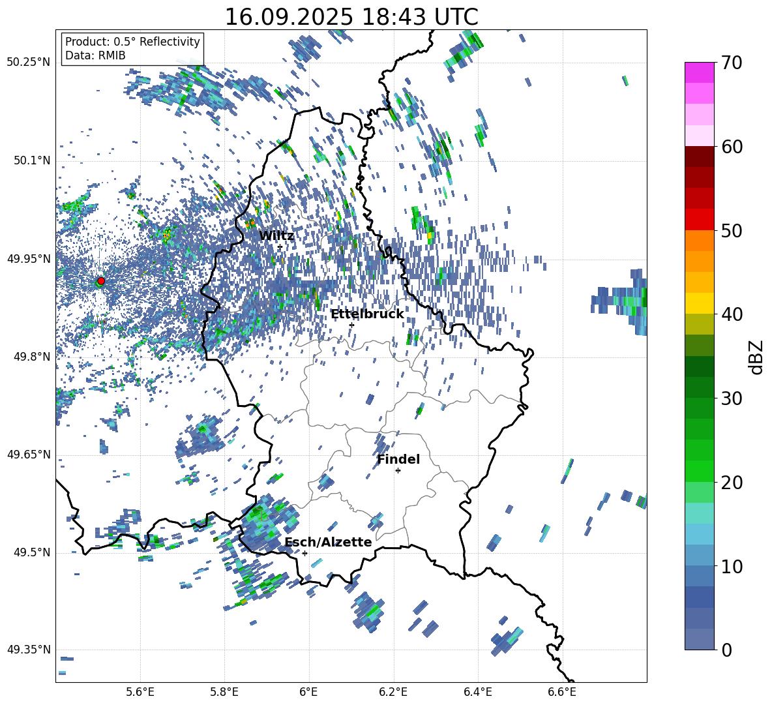Image resolution: width=772 pixels, height=705 pixels.
Task: Click the dBZ colorbar axis label
Action: pyautogui.click(x=757, y=357)
